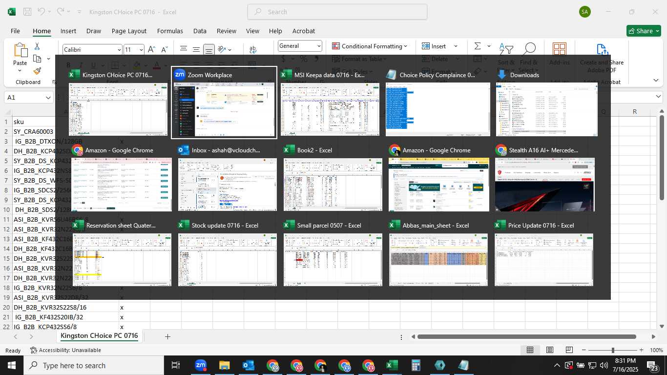This screenshot has height=375, width=667.
Task: Click the Accessibility: Unavailable status
Action: [x=65, y=350]
